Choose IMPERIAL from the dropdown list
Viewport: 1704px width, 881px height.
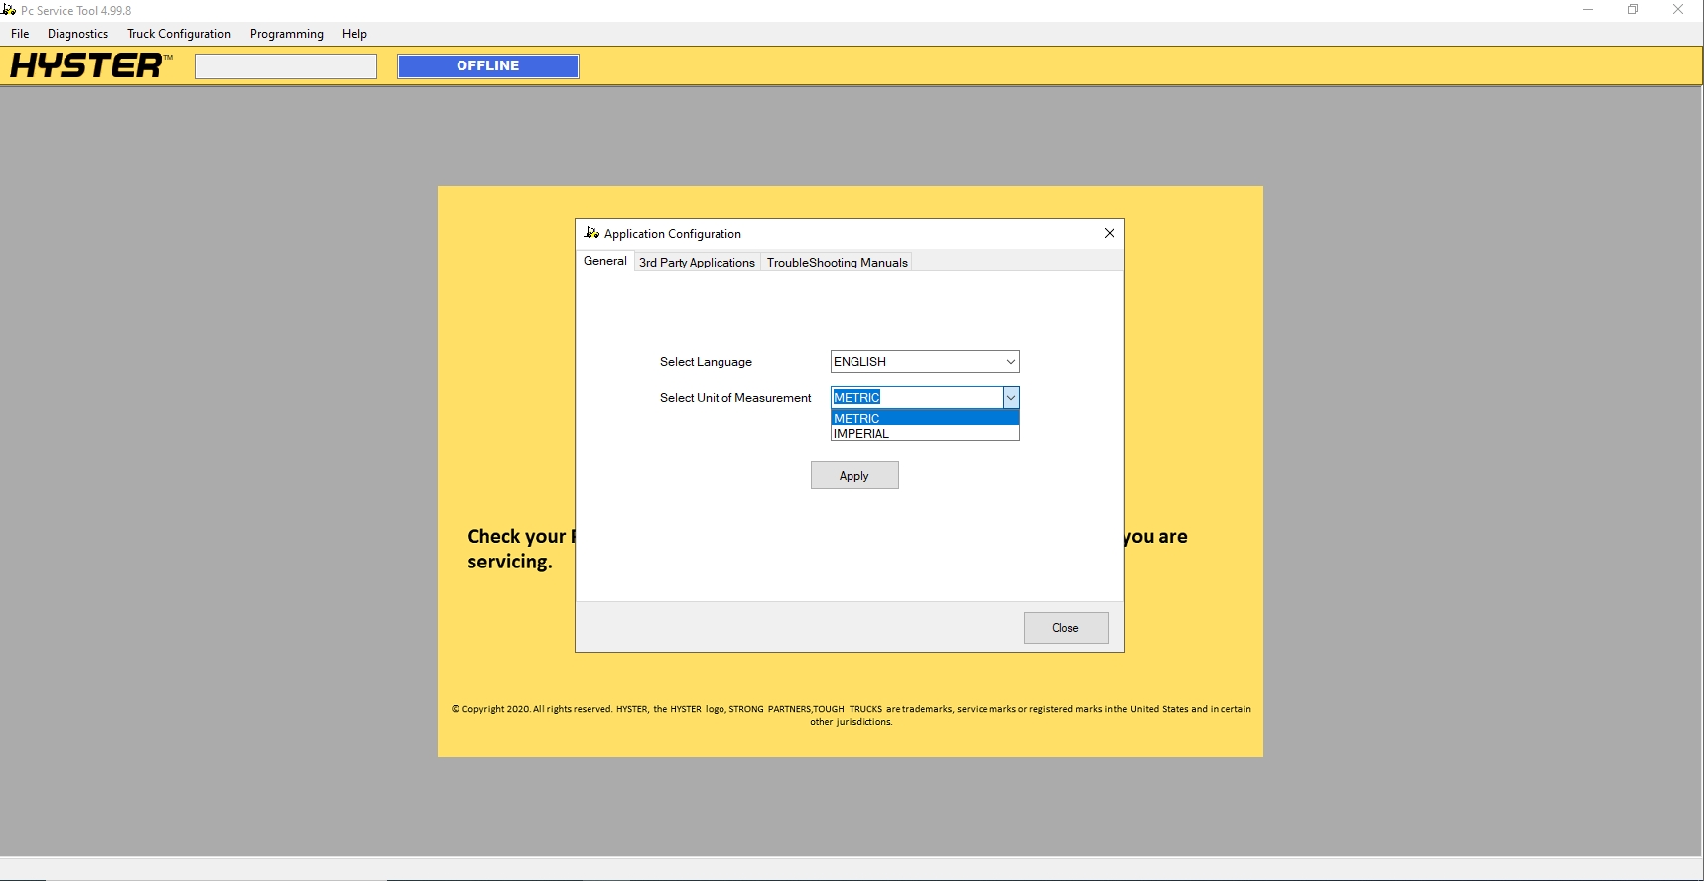coord(925,433)
